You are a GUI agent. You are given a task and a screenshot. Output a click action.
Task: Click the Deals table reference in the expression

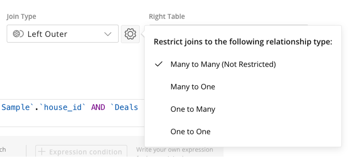124,108
